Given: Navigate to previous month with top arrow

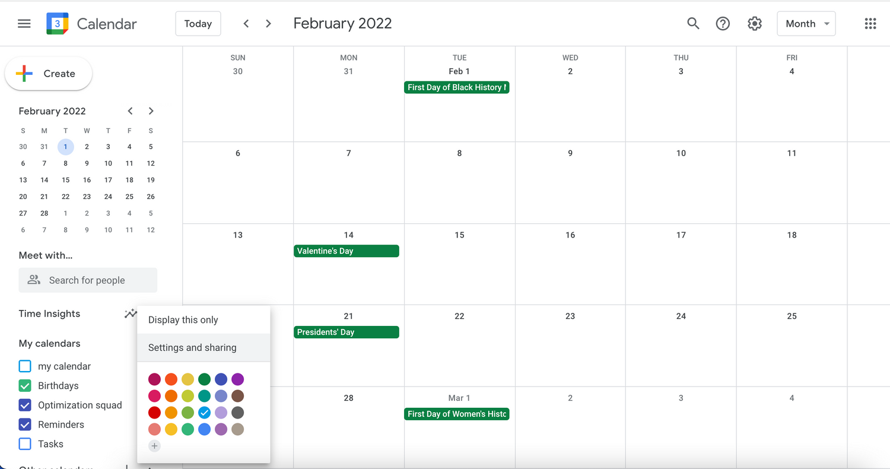Looking at the screenshot, I should coord(246,23).
